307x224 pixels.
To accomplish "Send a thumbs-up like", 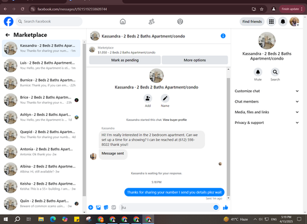I will click(225, 207).
